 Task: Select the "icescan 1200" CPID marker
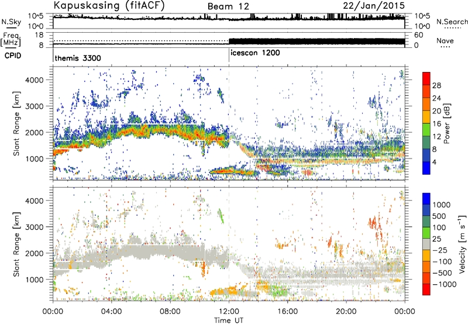255,53
